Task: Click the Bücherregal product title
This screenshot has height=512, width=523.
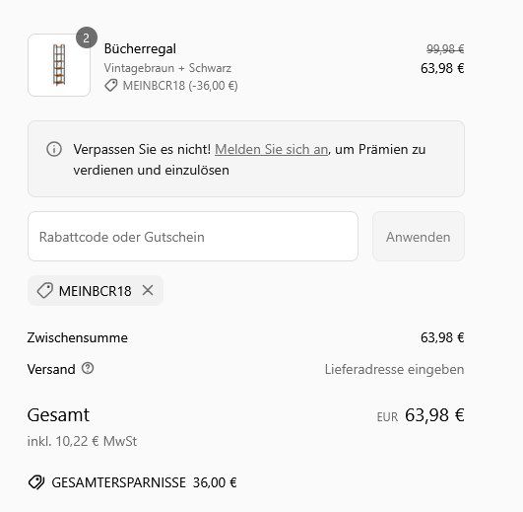Action: click(140, 48)
